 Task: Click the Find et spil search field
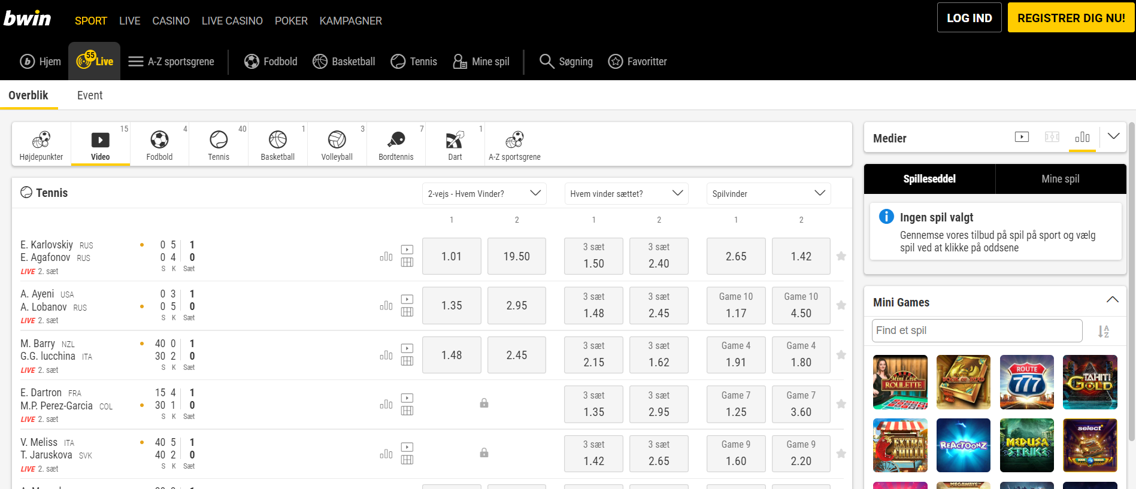[977, 330]
